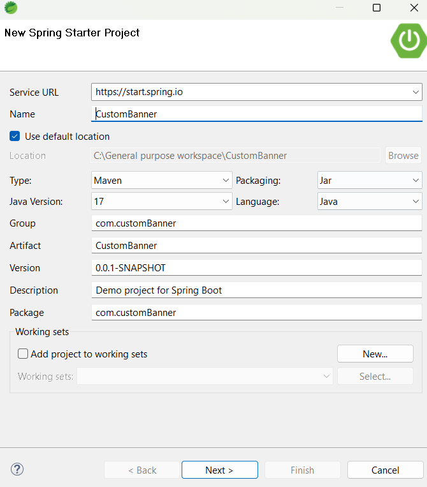The width and height of the screenshot is (427, 487).
Task: Maximize the dialog window
Action: pos(377,8)
